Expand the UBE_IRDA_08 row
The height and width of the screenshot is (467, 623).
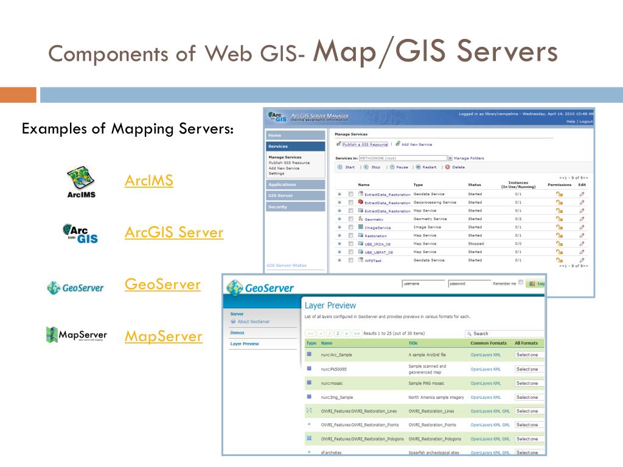[x=339, y=244]
